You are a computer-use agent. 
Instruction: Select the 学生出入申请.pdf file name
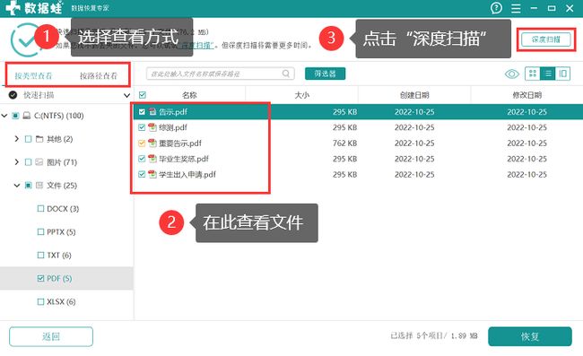point(187,174)
